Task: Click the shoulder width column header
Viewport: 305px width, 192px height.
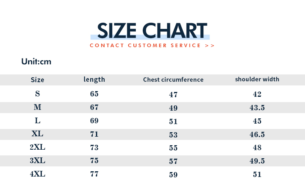Action: coord(257,79)
